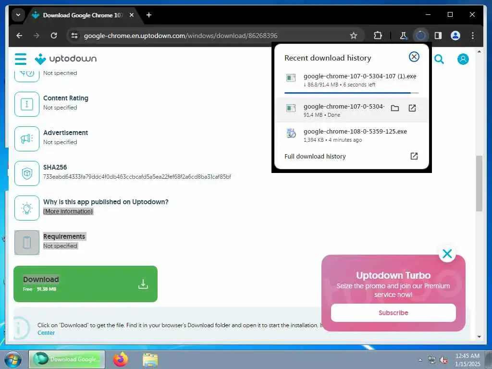Click the browser forward arrow
Screen dimensions: 492x369
coord(37,36)
